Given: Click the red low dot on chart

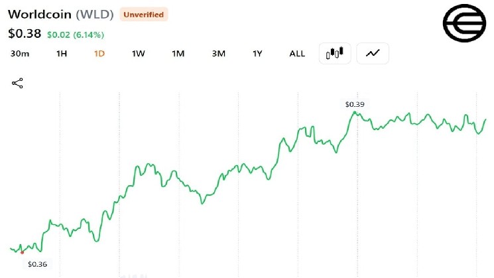Looking at the screenshot, I should [x=22, y=253].
